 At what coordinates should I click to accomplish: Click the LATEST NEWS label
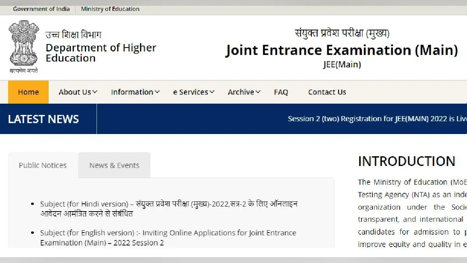click(x=43, y=119)
